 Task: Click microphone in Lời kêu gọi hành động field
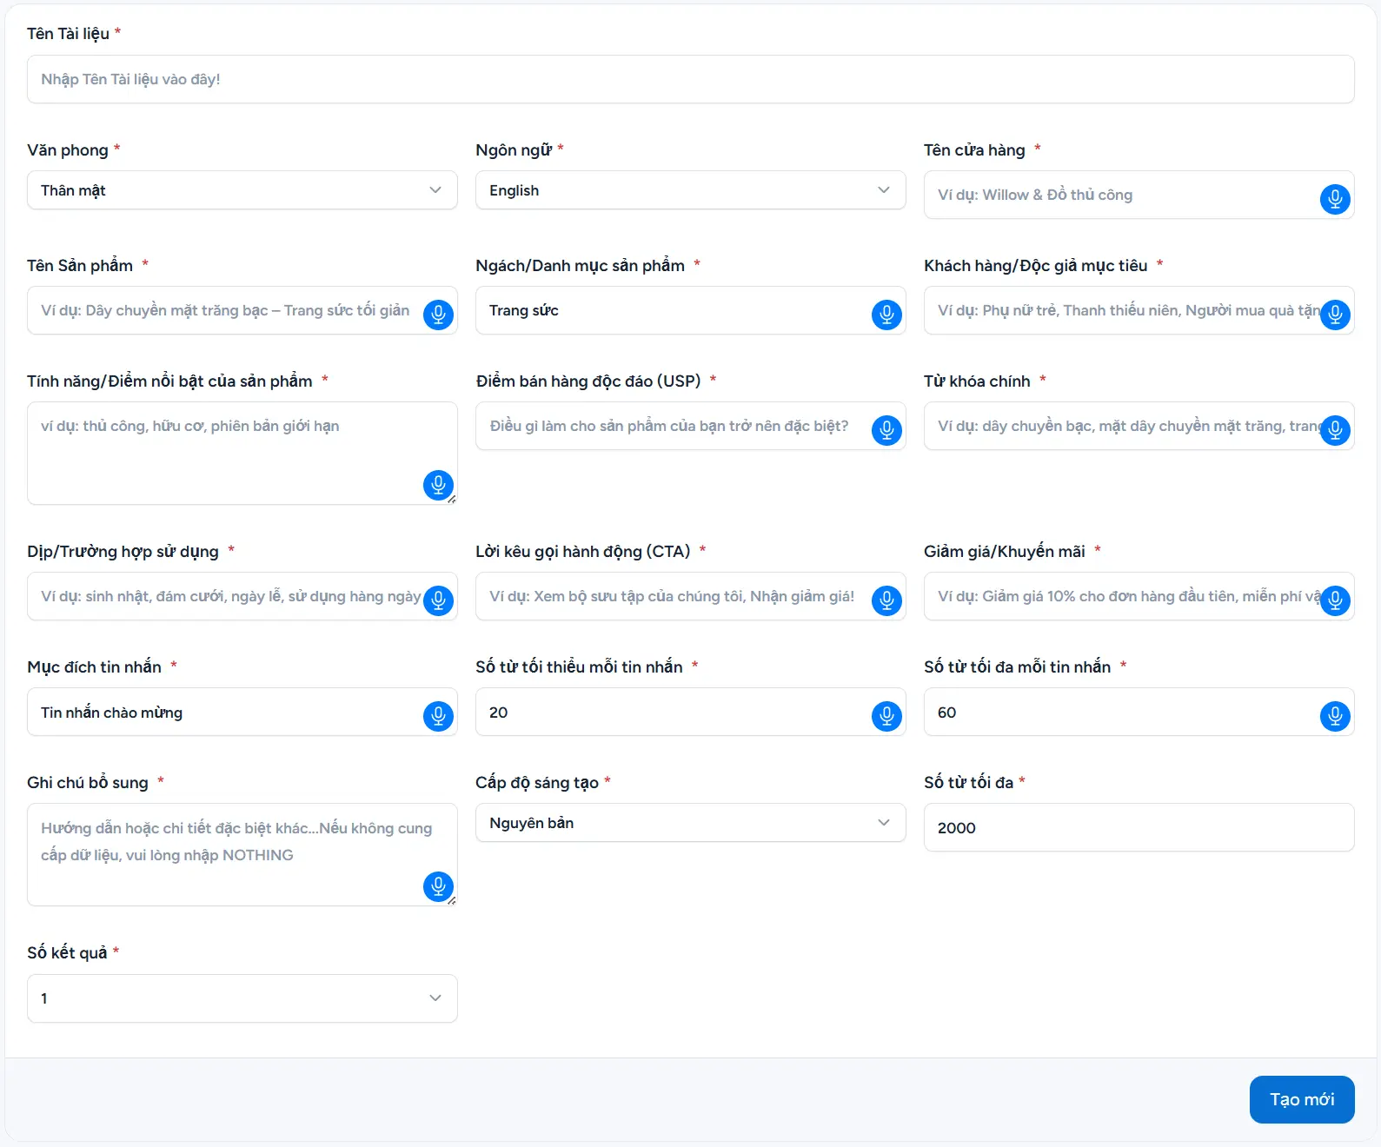click(x=886, y=600)
